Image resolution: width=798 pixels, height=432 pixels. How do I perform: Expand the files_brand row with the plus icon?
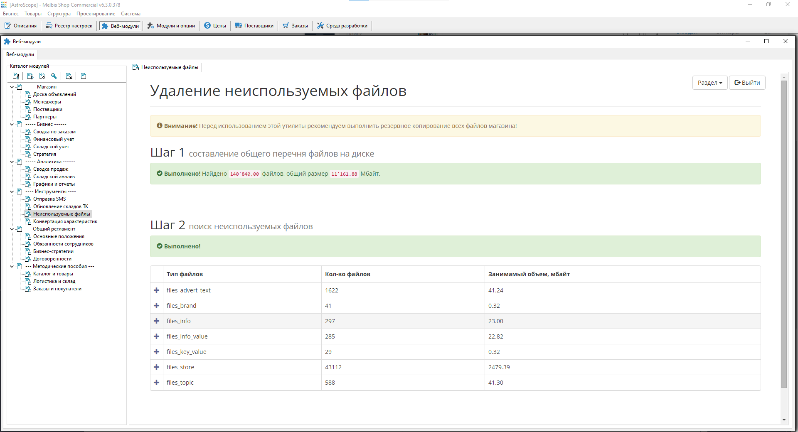point(157,306)
